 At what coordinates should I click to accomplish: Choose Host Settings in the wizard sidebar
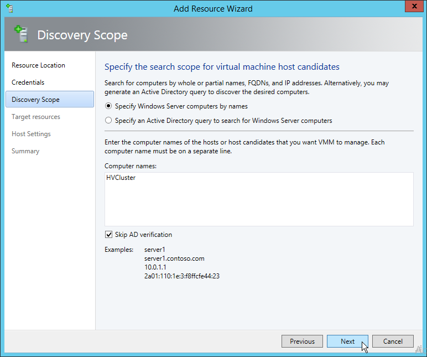click(x=31, y=134)
